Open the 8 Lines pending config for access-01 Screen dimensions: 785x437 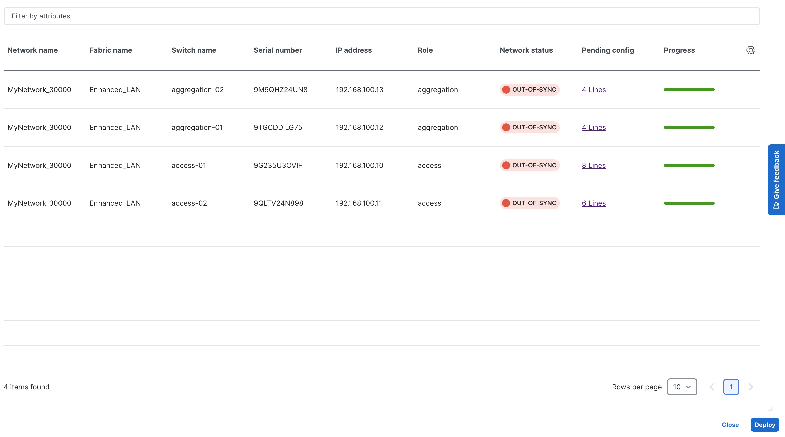pos(593,165)
